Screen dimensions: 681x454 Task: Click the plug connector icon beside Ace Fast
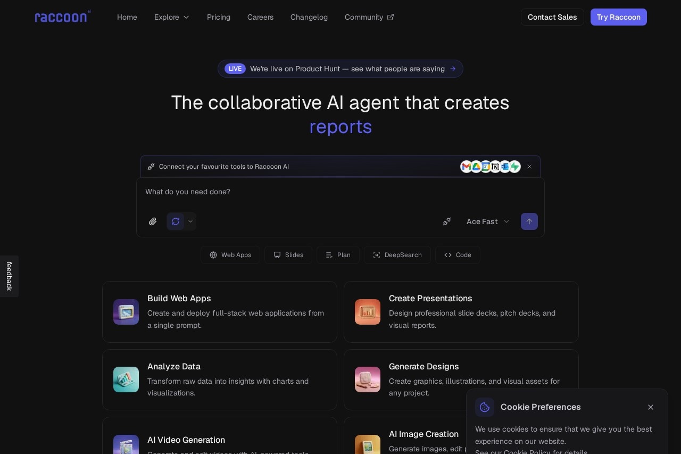pyautogui.click(x=447, y=221)
